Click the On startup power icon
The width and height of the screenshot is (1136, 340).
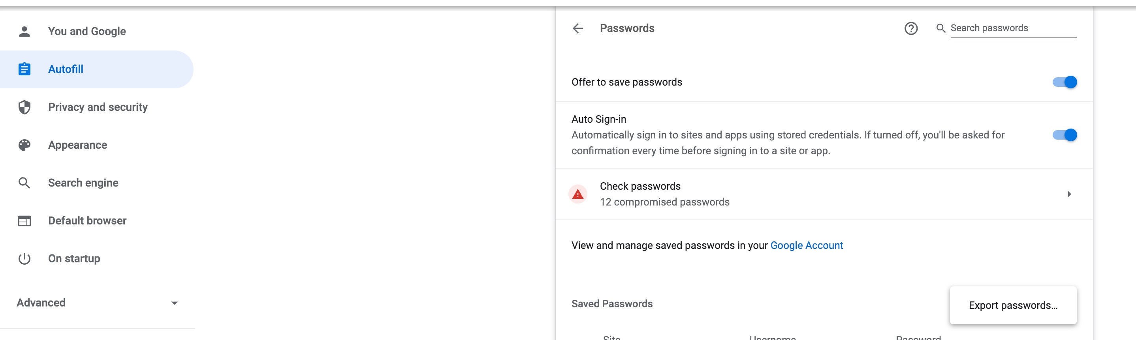coord(24,258)
